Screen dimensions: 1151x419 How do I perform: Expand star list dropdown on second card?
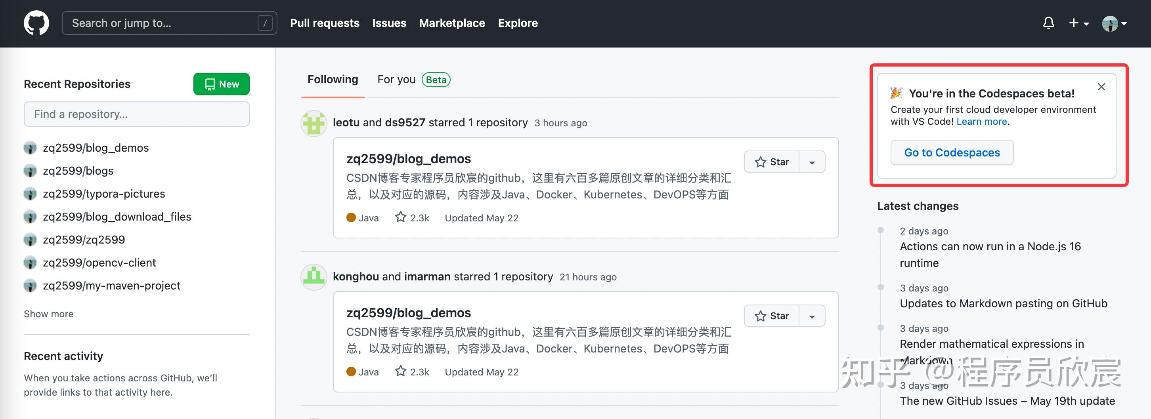click(812, 316)
